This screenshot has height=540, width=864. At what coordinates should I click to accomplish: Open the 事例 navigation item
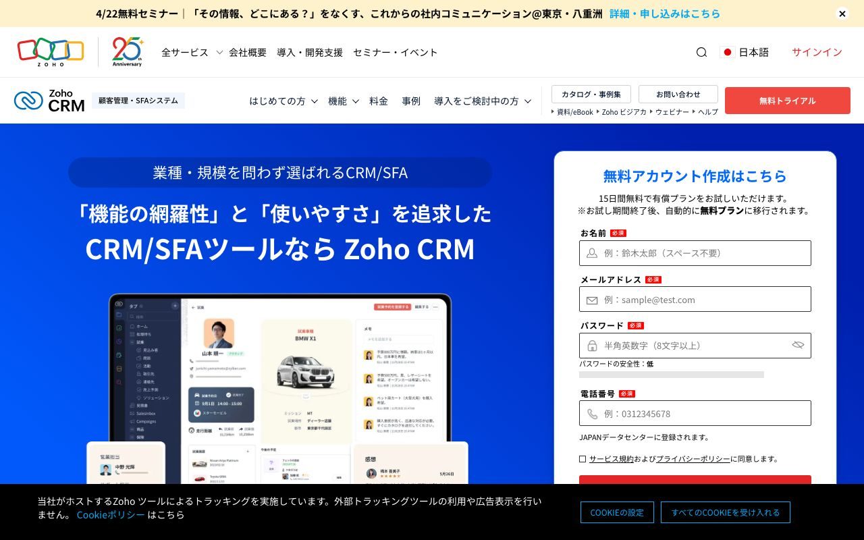(x=411, y=101)
